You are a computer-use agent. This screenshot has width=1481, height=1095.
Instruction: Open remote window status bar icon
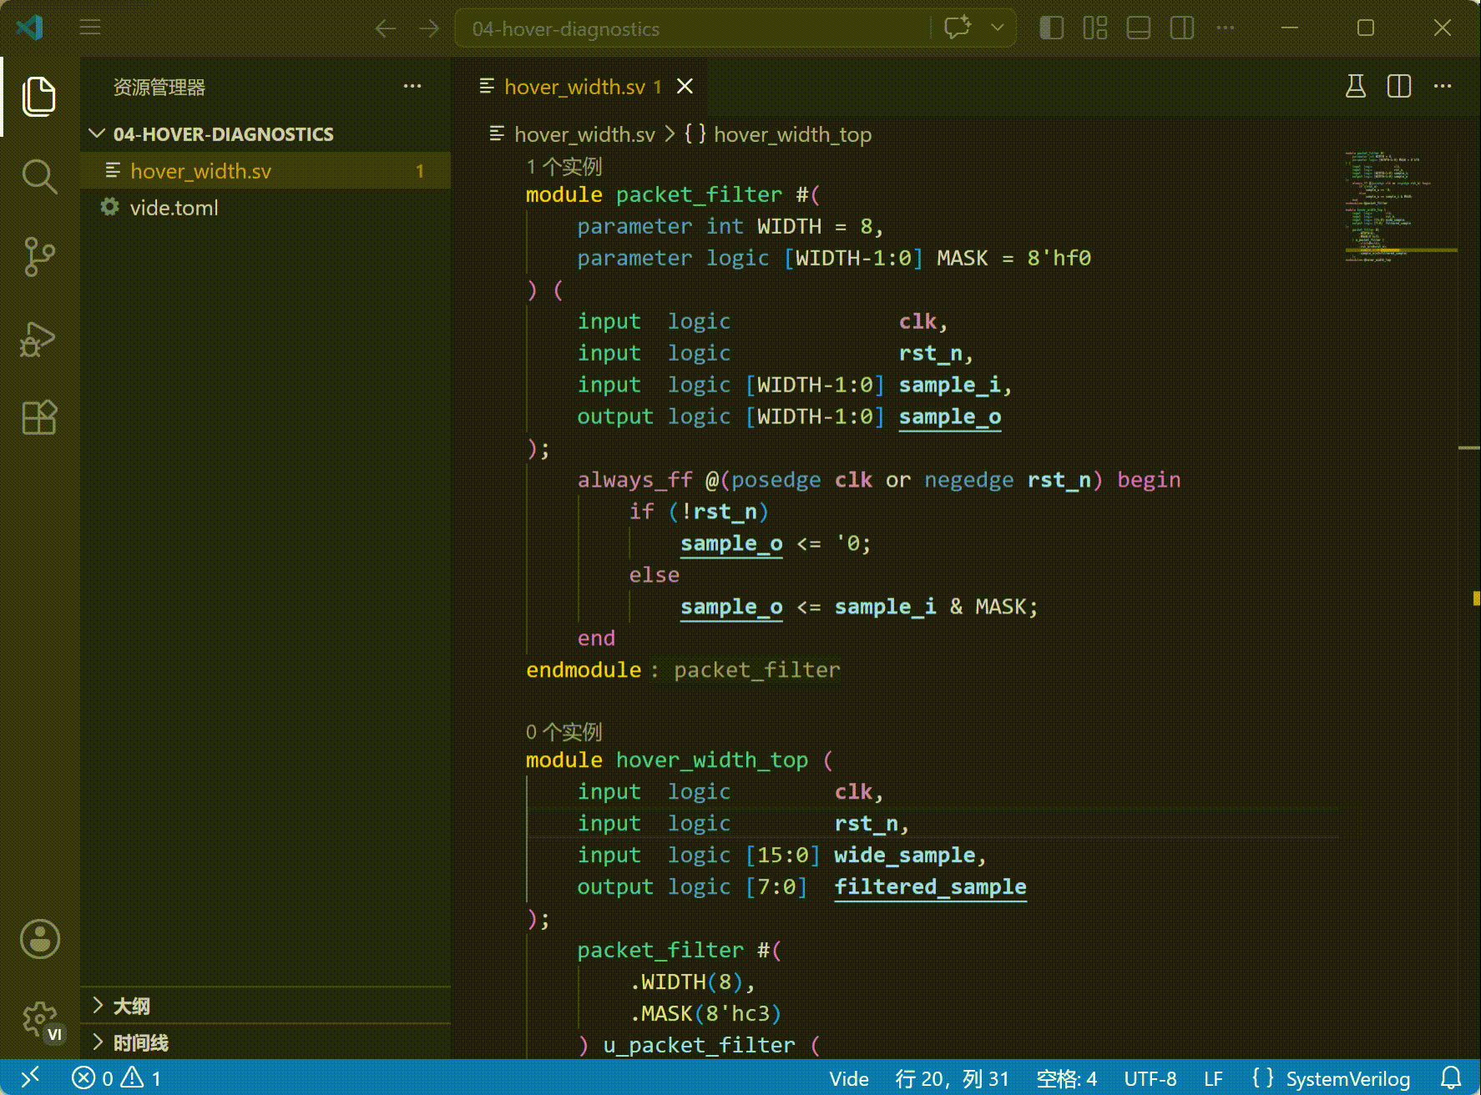point(30,1077)
